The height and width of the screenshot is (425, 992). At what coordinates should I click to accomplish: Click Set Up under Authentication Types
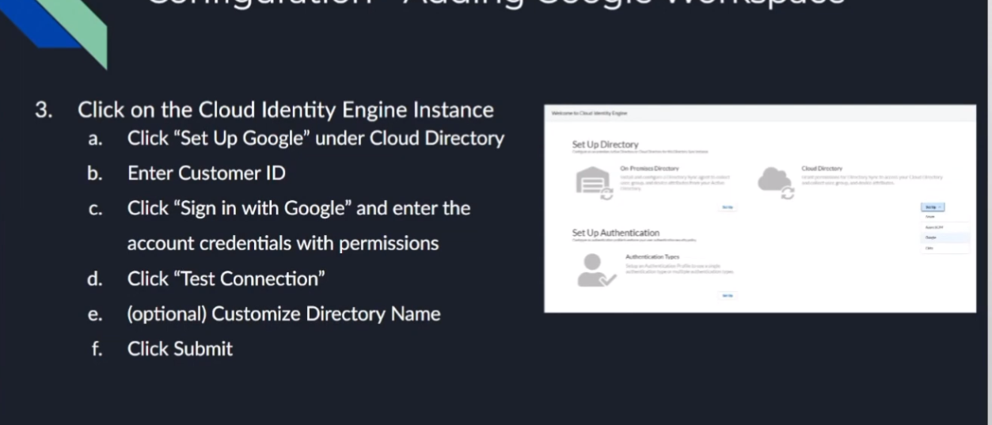tap(728, 295)
